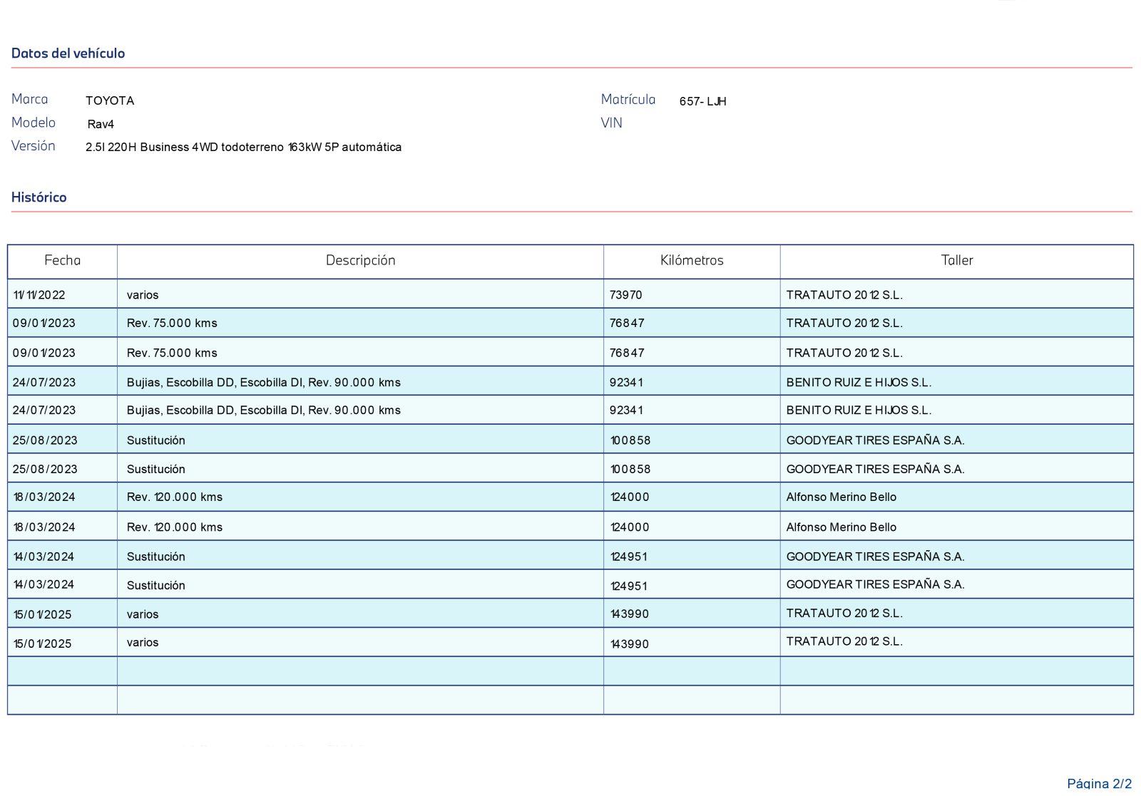Select the 'Histórico' section heading
Screen dimensions: 1141x796
(39, 197)
